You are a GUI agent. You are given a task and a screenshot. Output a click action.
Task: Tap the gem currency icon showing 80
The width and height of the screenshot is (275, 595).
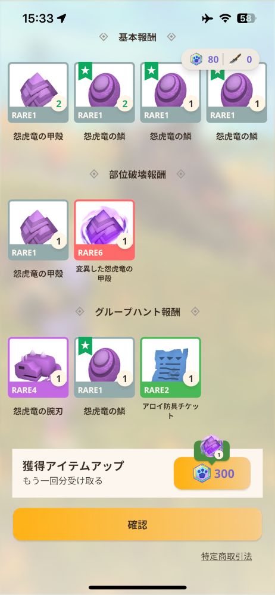pos(196,59)
